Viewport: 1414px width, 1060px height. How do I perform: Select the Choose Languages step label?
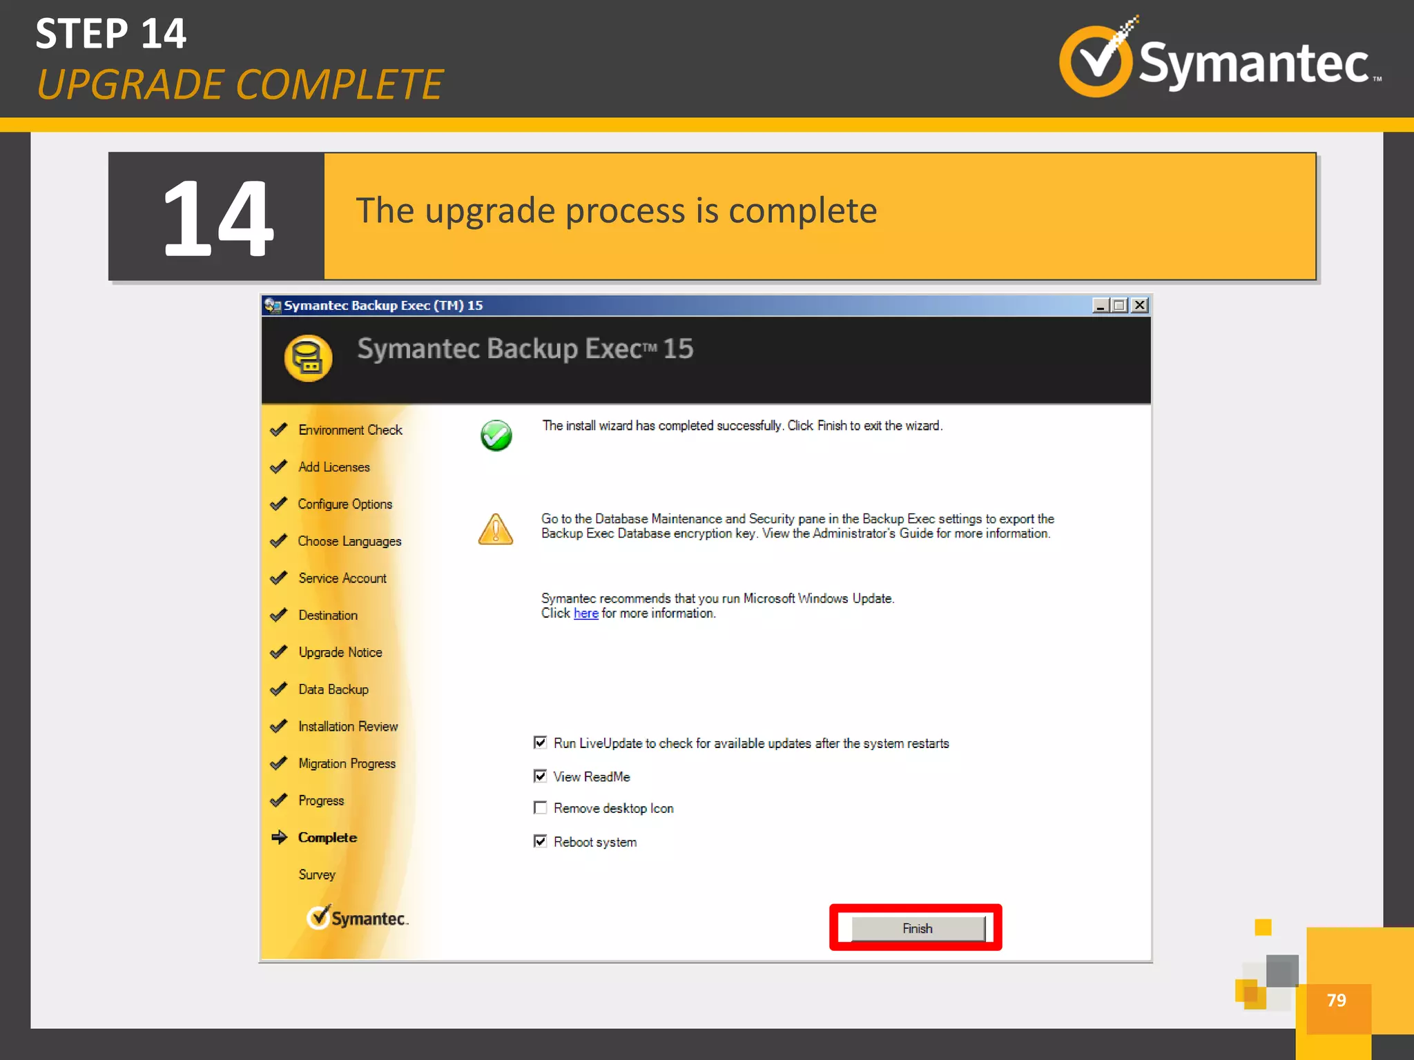tap(349, 542)
